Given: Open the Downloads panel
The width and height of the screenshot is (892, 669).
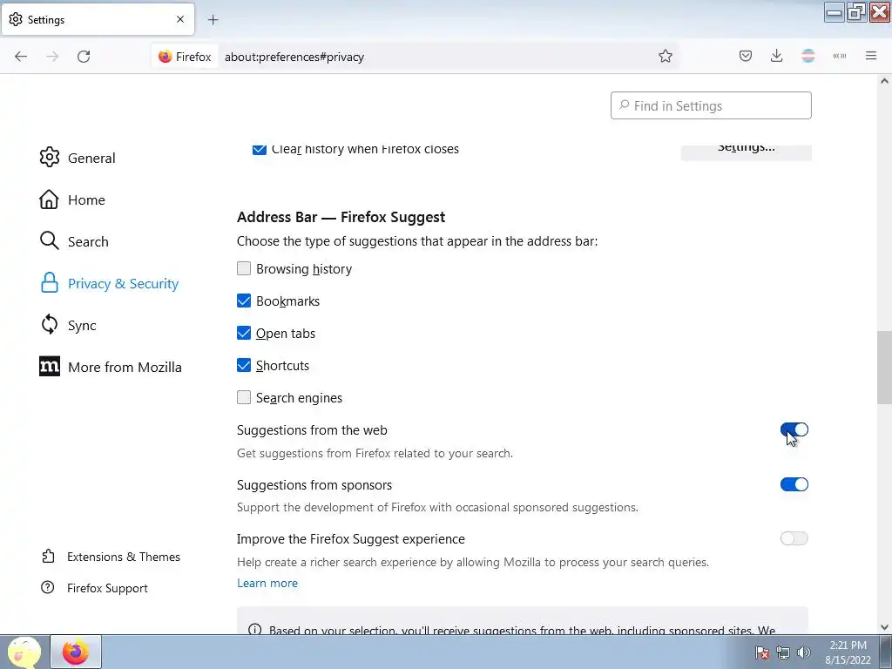Looking at the screenshot, I should (776, 56).
